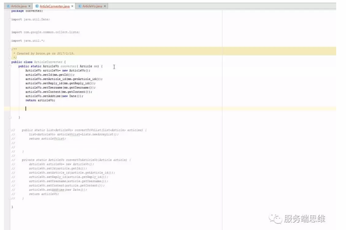
Task: Close the ArticleConverter.java tab
Action: click(x=72, y=6)
